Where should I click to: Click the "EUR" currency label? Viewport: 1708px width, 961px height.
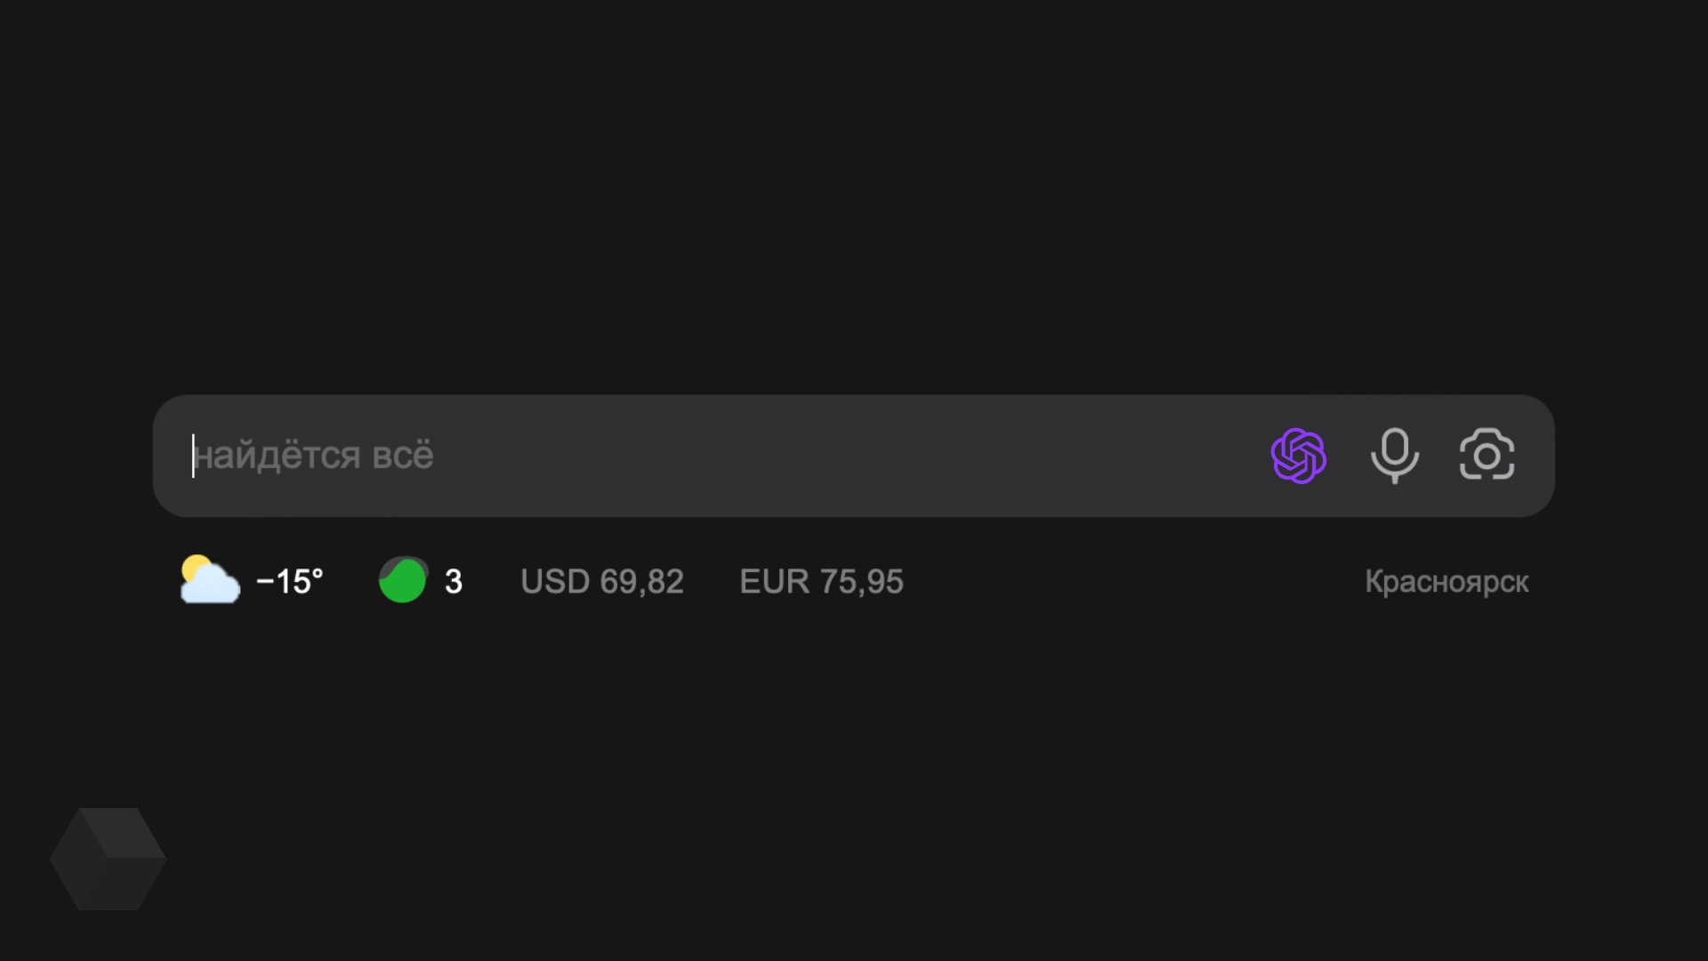click(x=774, y=582)
